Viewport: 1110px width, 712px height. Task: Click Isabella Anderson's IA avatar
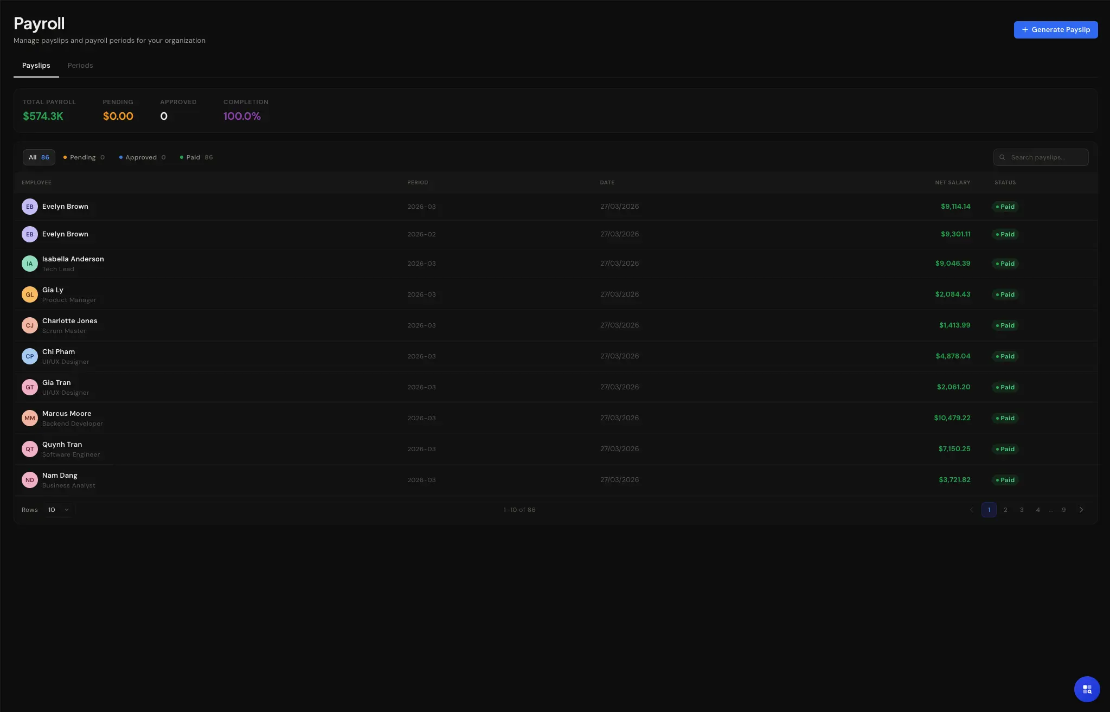(x=30, y=264)
